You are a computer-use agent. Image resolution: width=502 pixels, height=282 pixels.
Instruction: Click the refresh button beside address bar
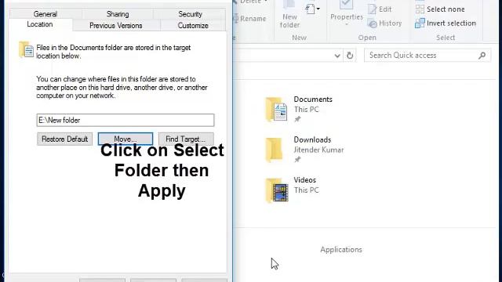[350, 56]
